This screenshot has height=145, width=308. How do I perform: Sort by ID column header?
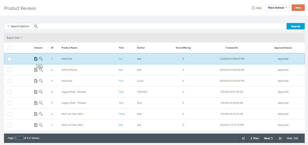click(52, 48)
